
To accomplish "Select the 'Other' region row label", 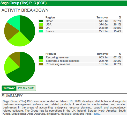I will click(49, 21).
